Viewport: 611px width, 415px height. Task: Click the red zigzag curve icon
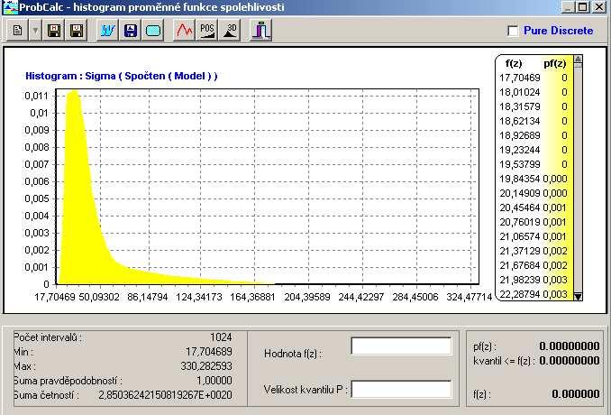[x=185, y=31]
